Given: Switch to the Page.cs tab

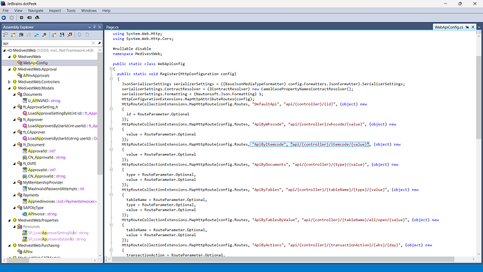Looking at the screenshot, I should pos(112,27).
